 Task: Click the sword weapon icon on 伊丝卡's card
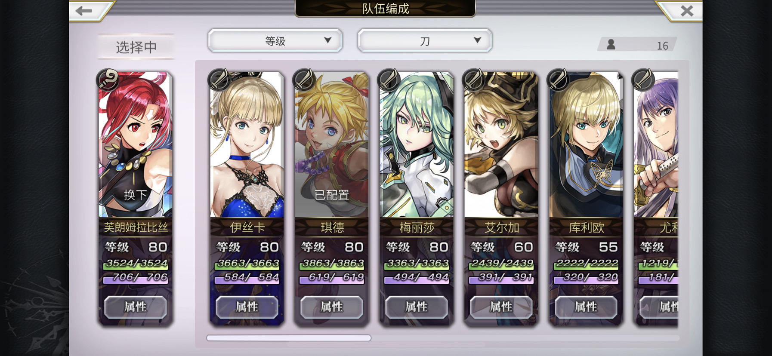(219, 79)
